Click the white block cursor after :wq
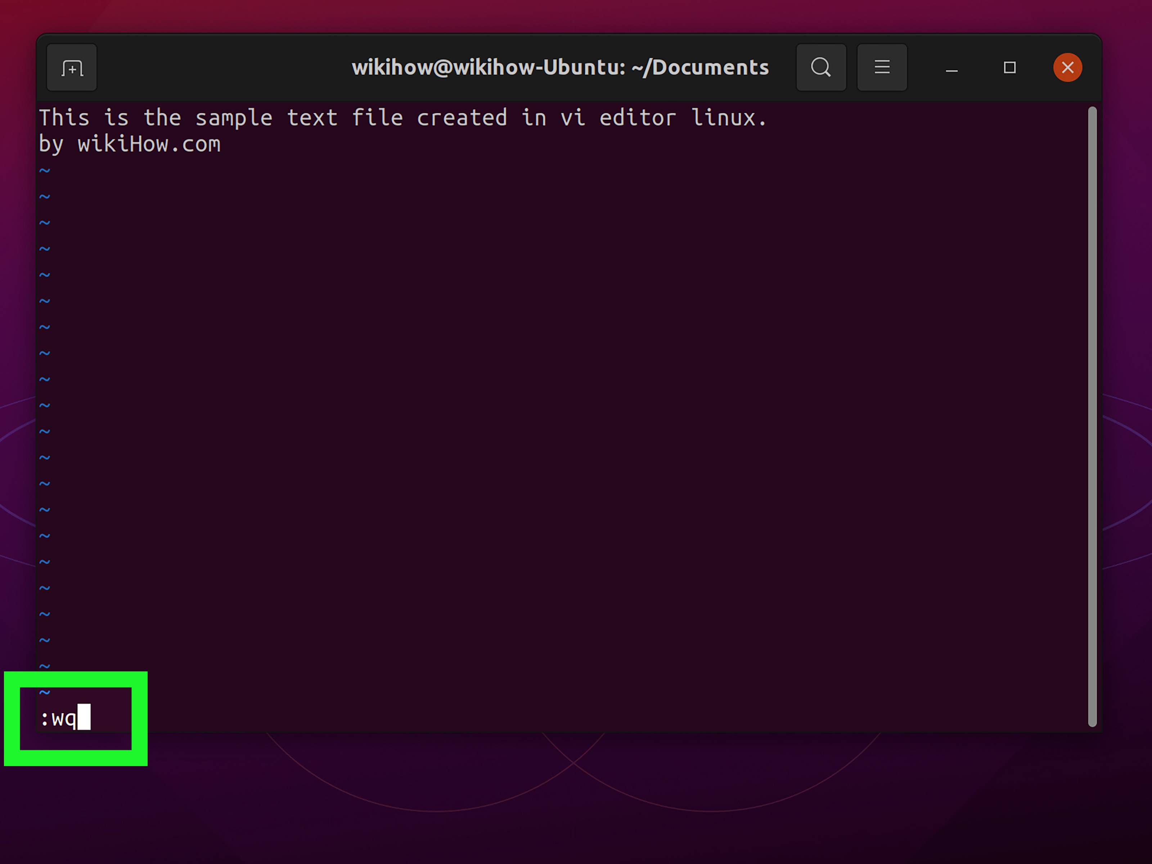Viewport: 1152px width, 864px height. point(84,717)
